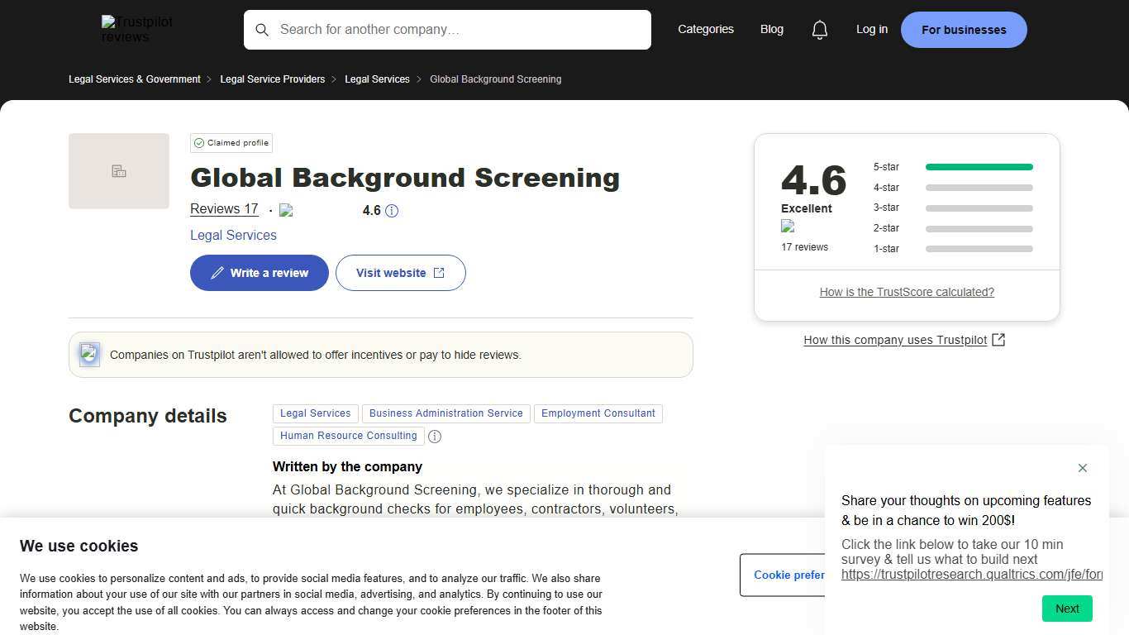
Task: Click the pencil icon on Write a review
Action: pyautogui.click(x=217, y=272)
